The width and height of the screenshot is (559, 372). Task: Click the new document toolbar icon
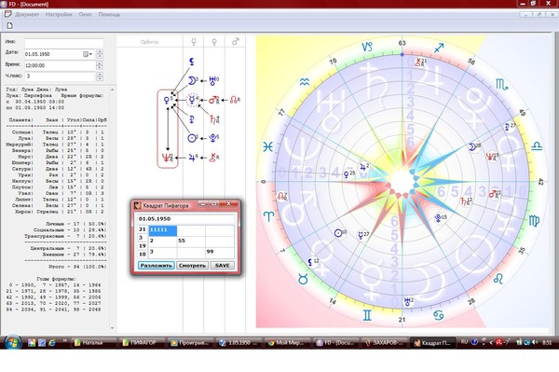coord(9,26)
